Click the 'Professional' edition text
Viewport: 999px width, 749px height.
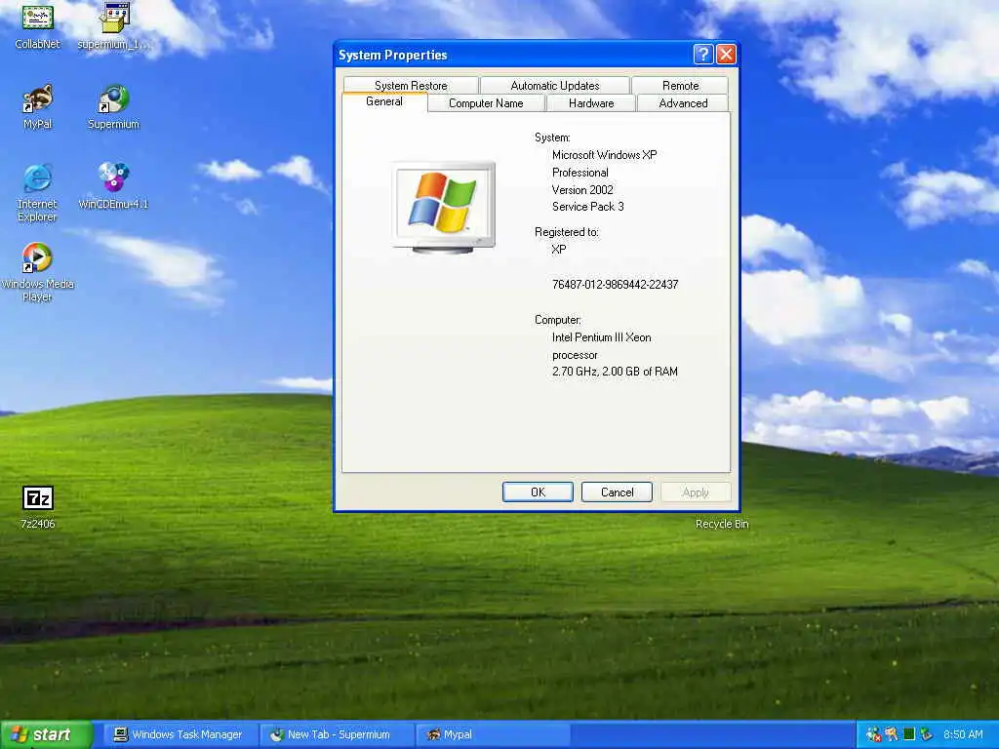(579, 173)
